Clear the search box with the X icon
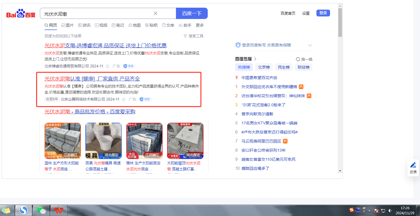Image resolution: width=420 pixels, height=216 pixels. tap(156, 13)
